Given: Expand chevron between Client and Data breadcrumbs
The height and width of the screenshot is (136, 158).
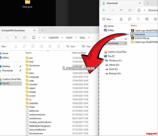Looking at the screenshot, I should 76,38.
